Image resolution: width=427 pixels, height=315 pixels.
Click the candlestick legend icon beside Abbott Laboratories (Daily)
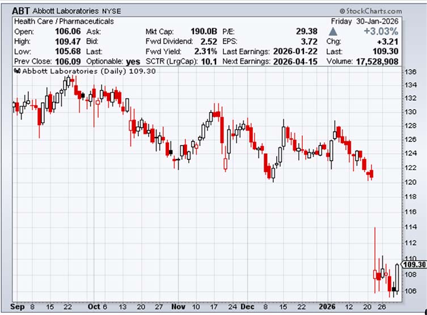17,71
